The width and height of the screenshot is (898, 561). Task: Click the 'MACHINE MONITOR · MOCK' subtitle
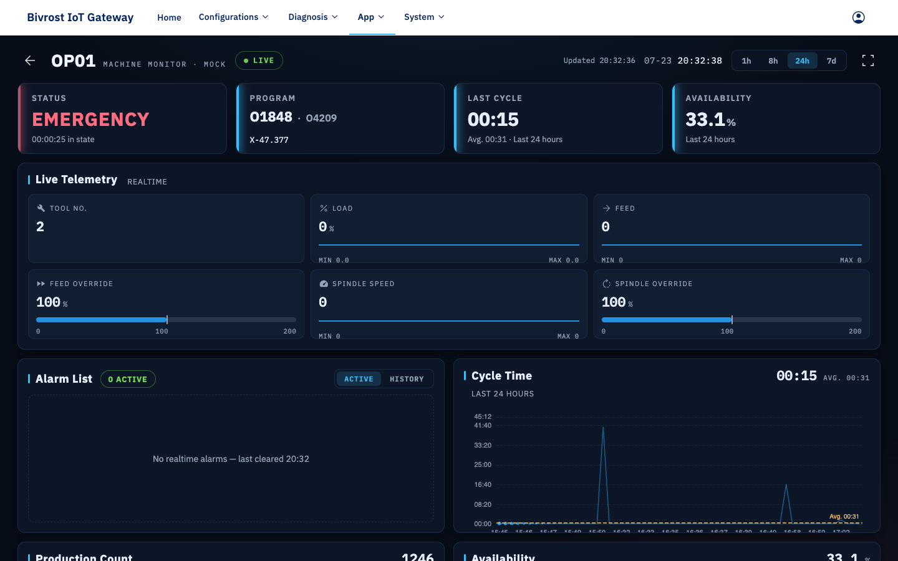[164, 64]
